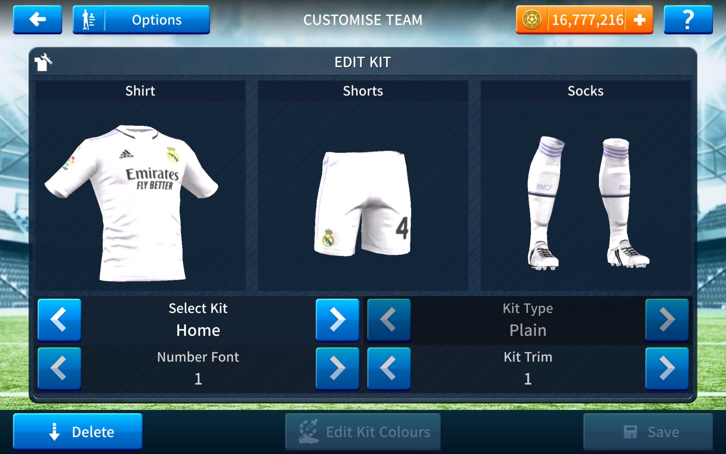The height and width of the screenshot is (454, 726).
Task: Decrease the Number Font value
Action: click(x=59, y=368)
